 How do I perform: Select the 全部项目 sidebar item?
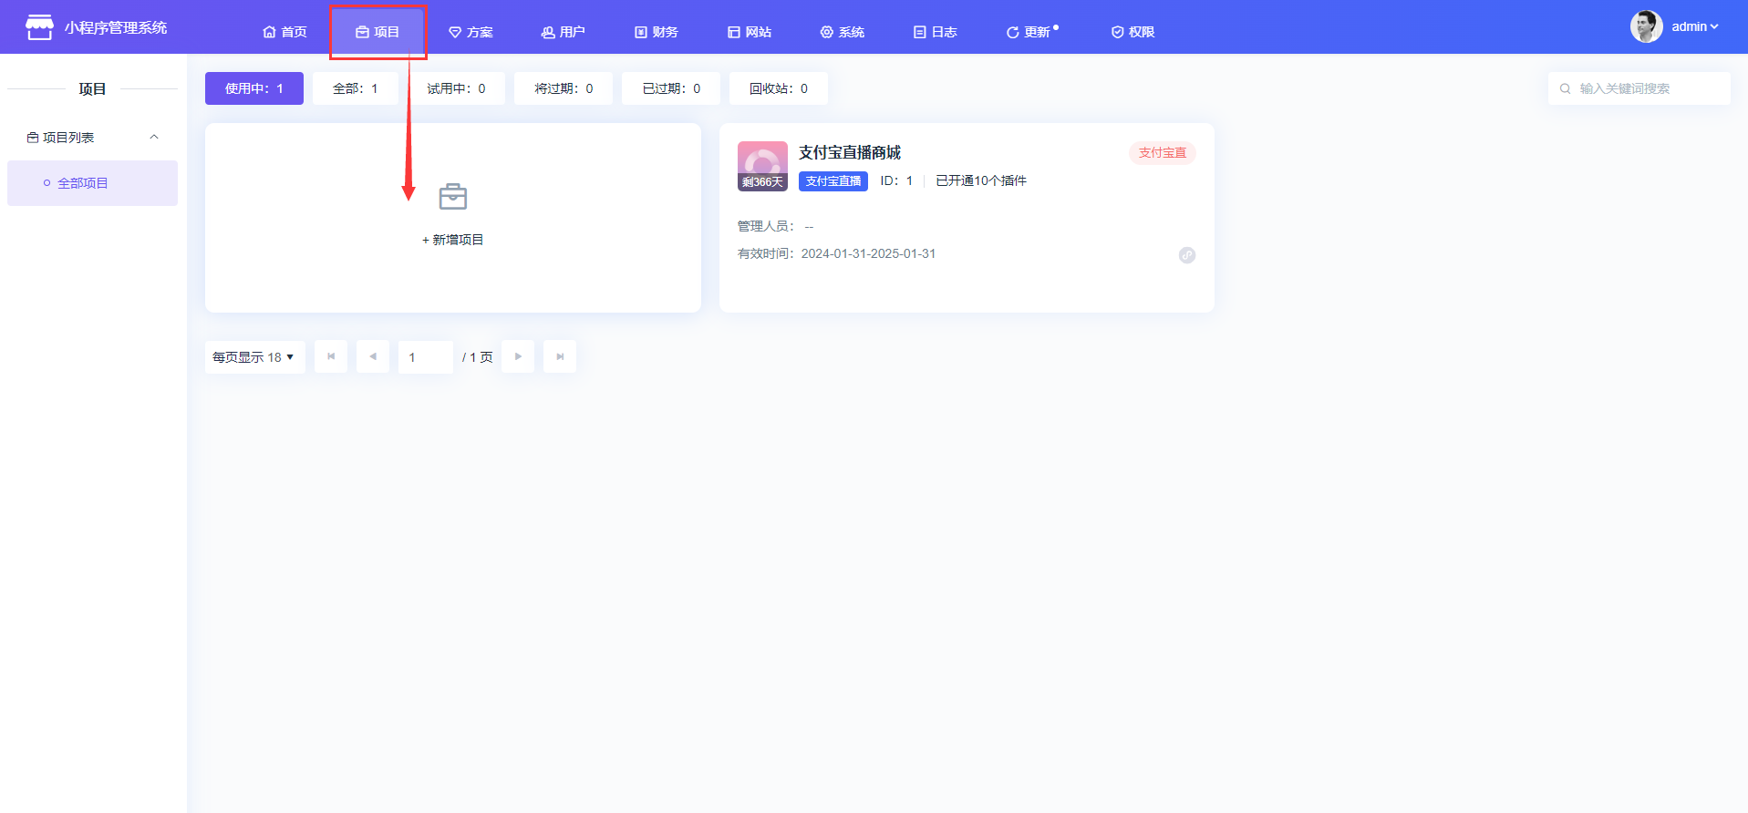click(83, 183)
